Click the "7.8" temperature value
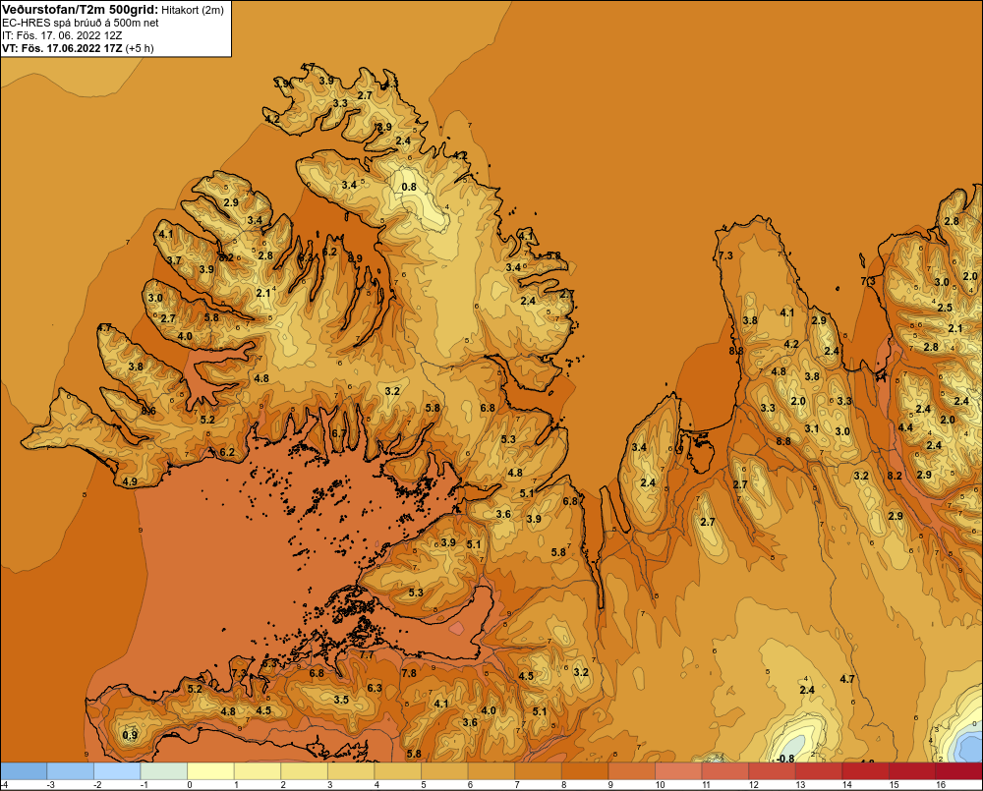Image resolution: width=983 pixels, height=791 pixels. [409, 673]
